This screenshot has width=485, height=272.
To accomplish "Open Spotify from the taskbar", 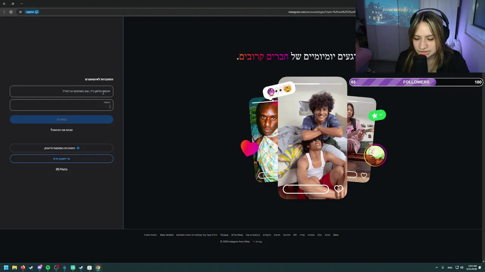I will point(48,267).
